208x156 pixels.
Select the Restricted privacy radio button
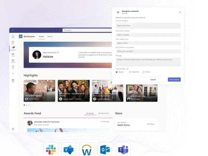pyautogui.click(x=130, y=72)
